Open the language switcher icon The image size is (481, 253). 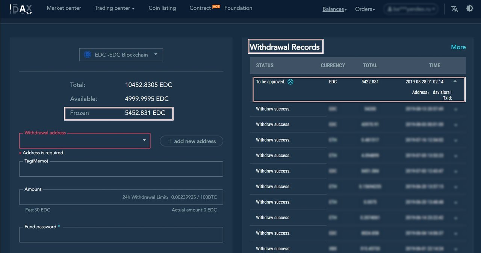click(455, 9)
